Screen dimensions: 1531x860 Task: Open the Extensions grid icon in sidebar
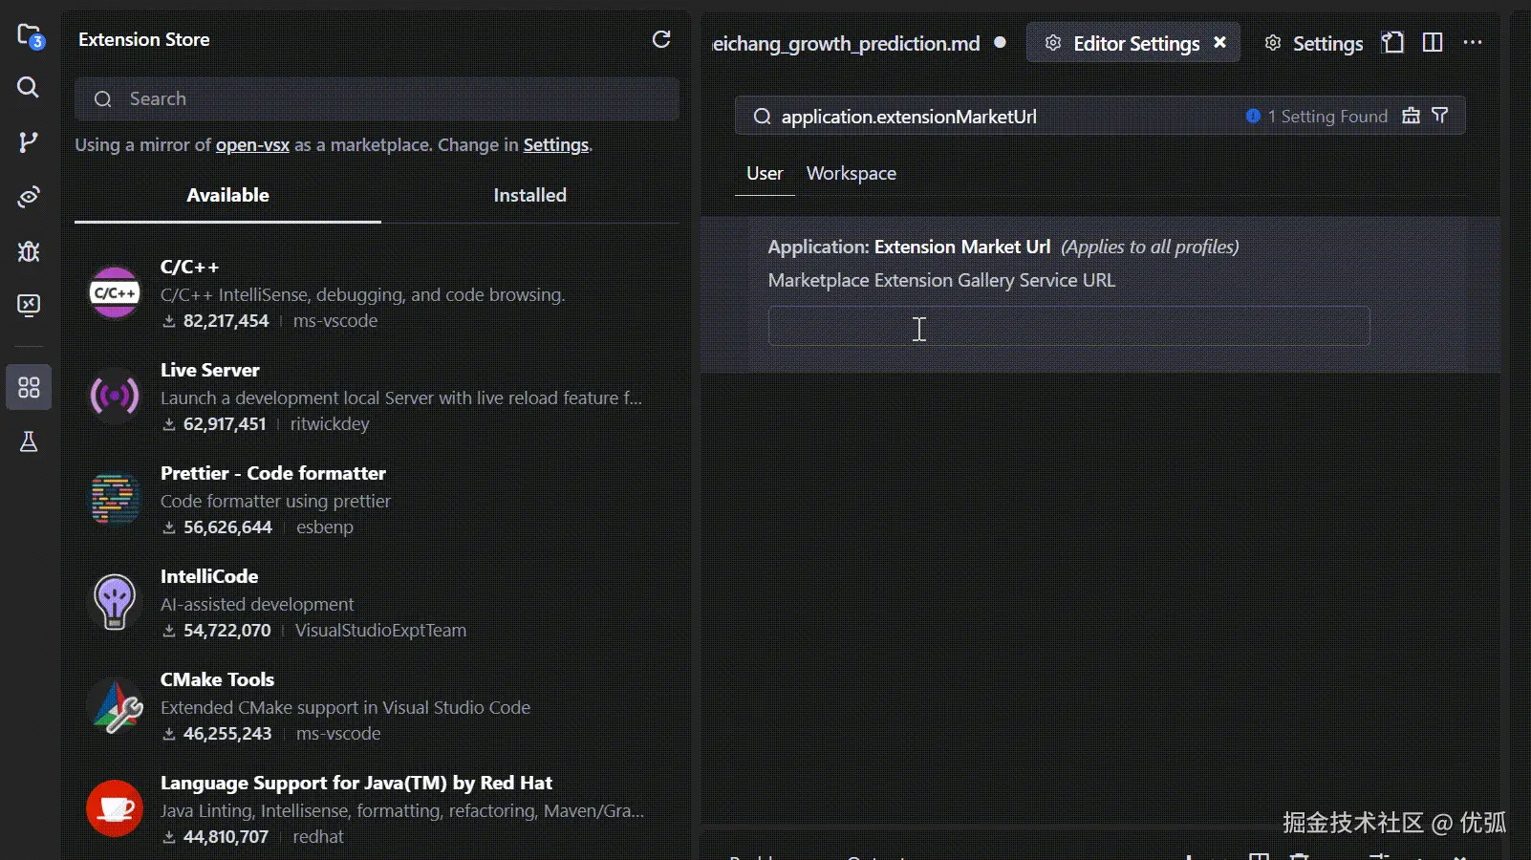coord(29,387)
